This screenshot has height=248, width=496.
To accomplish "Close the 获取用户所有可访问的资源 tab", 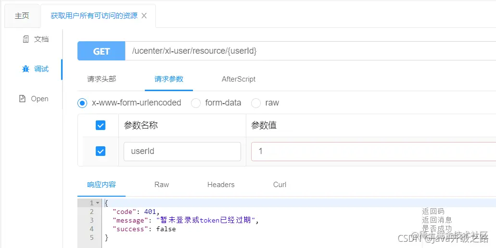I will pyautogui.click(x=144, y=16).
